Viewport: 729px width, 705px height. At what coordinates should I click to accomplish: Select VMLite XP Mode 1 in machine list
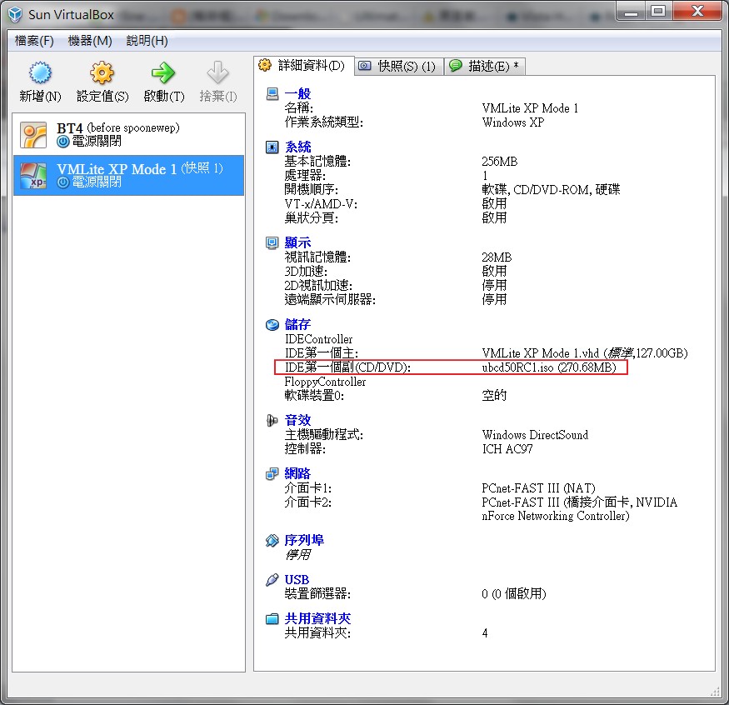tap(129, 175)
